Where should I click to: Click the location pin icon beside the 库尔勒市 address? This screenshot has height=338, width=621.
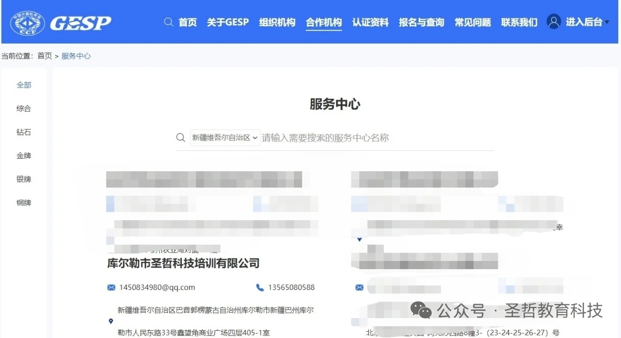[111, 321]
